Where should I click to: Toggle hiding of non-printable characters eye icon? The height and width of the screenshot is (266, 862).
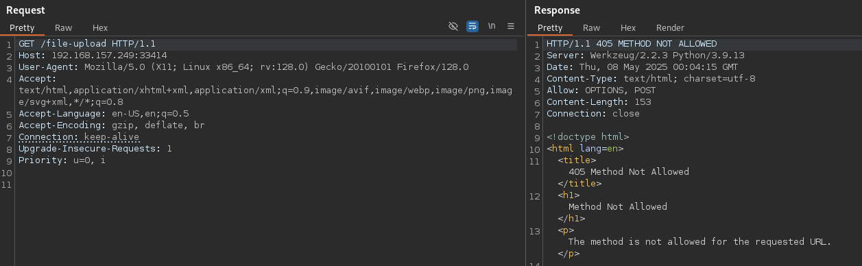453,26
